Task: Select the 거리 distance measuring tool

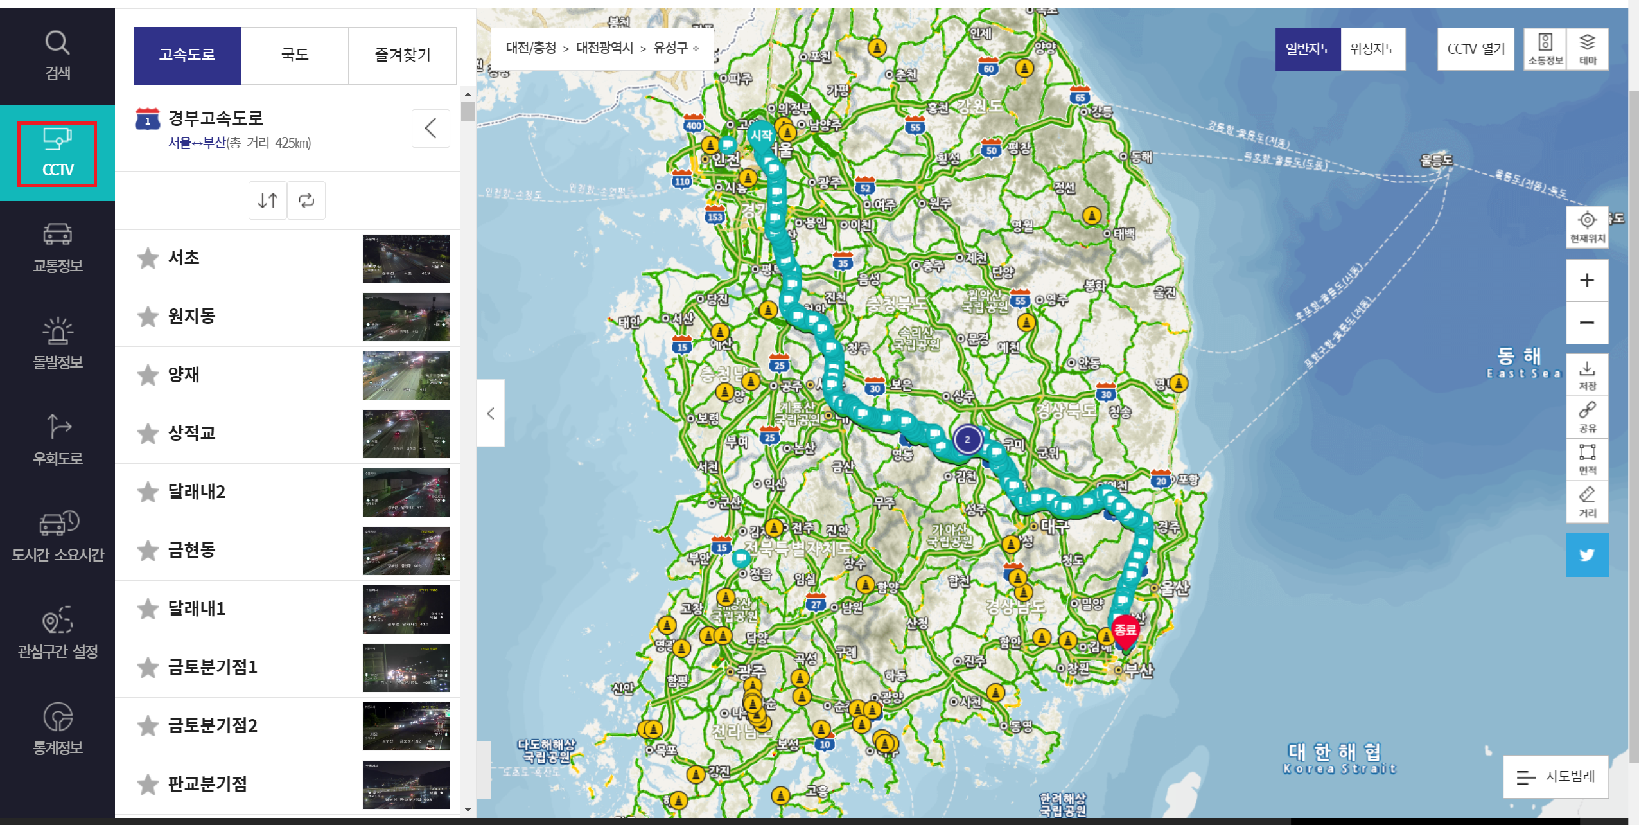Action: pos(1587,502)
